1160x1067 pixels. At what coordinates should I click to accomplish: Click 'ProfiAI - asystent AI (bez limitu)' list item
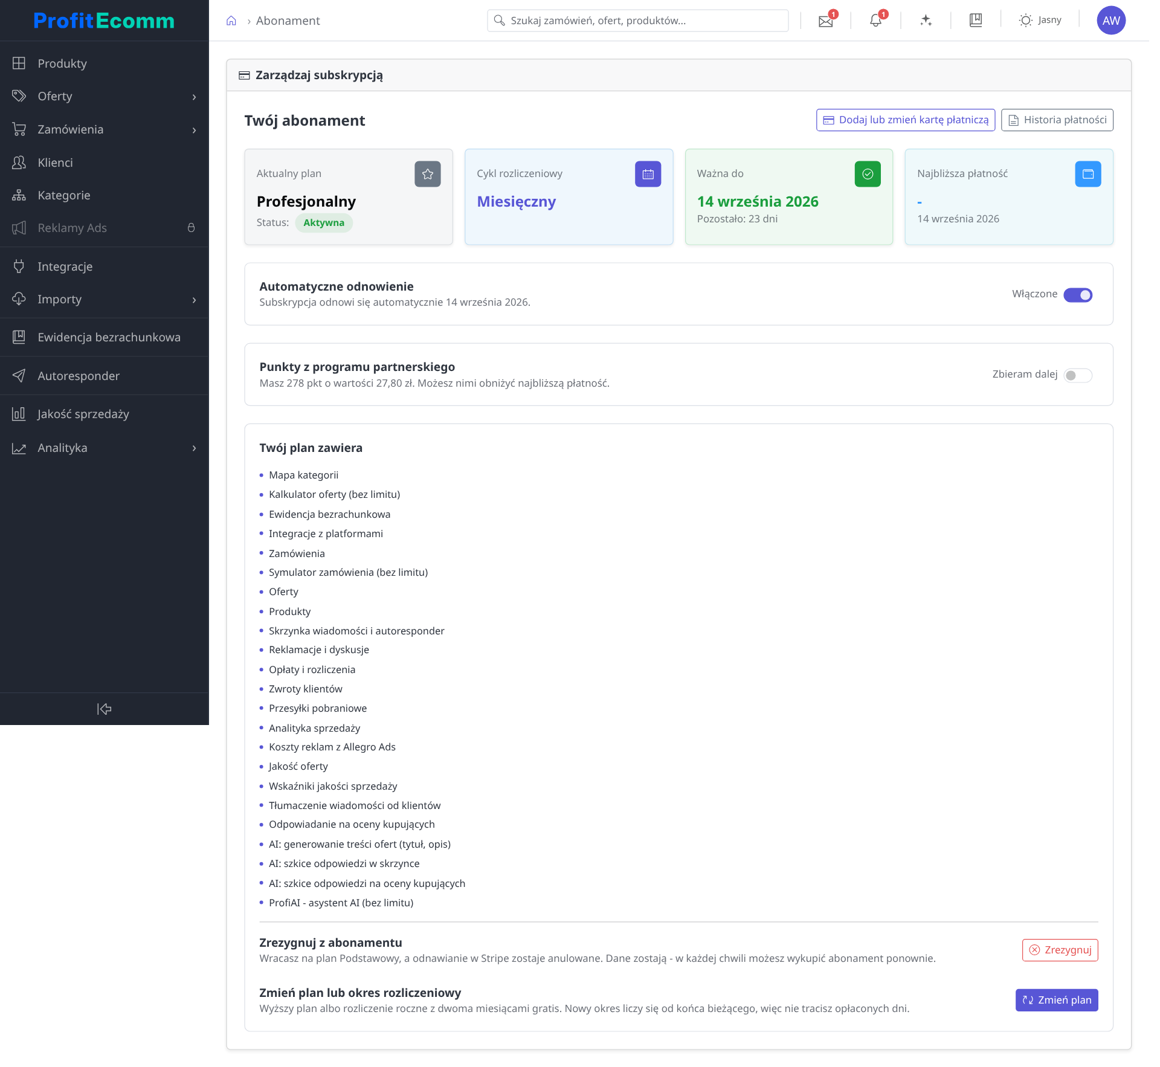coord(341,903)
